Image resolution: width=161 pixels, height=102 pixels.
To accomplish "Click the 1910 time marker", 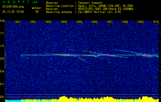I will pyautogui.click(x=156, y=22).
